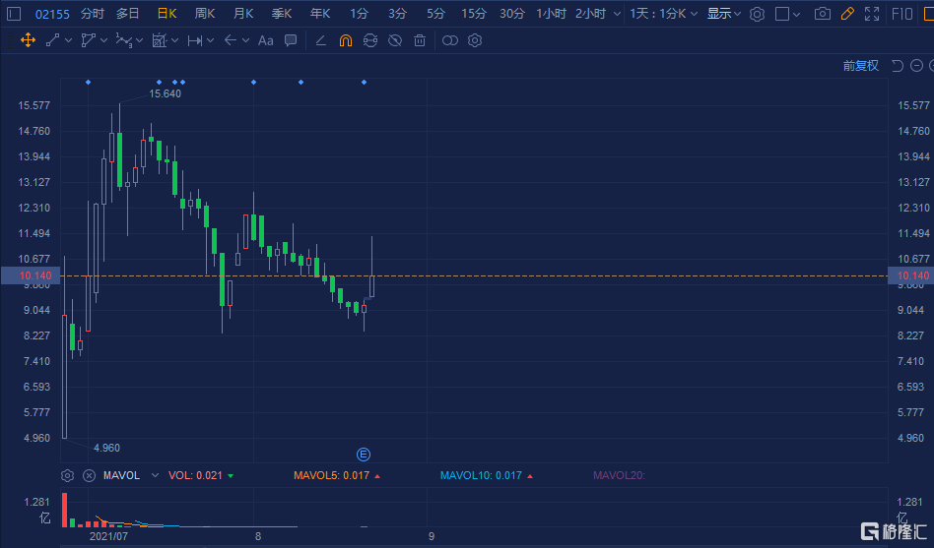934x548 pixels.
Task: Toggle the magnet snap tool
Action: (x=346, y=40)
